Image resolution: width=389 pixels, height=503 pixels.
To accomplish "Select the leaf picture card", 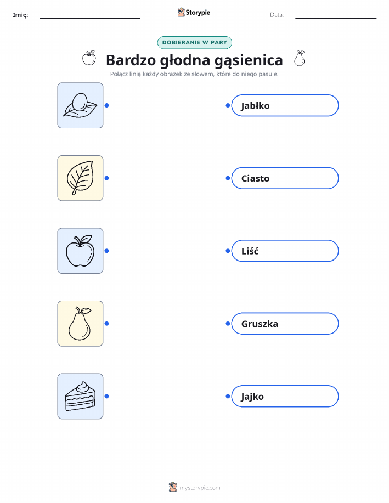I will click(80, 178).
